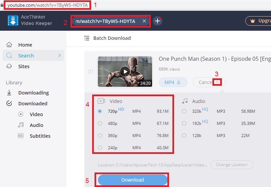Choose the 320k MP3 audio option

tap(184, 111)
